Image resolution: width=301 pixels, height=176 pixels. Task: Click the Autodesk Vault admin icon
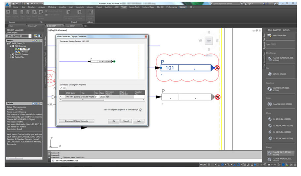point(90,12)
